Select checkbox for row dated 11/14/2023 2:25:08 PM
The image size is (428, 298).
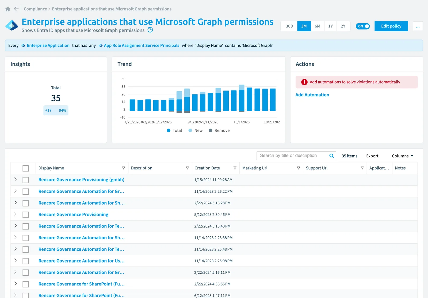click(x=26, y=261)
